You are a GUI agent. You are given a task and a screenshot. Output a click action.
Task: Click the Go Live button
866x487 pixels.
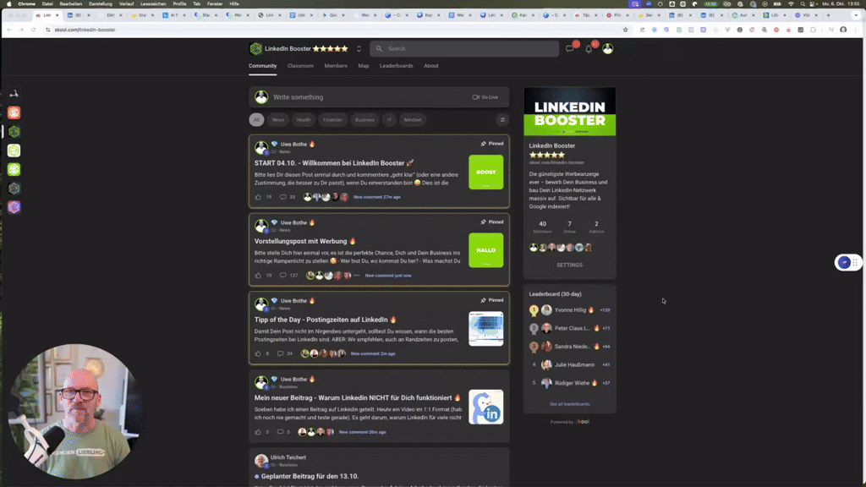coord(485,97)
